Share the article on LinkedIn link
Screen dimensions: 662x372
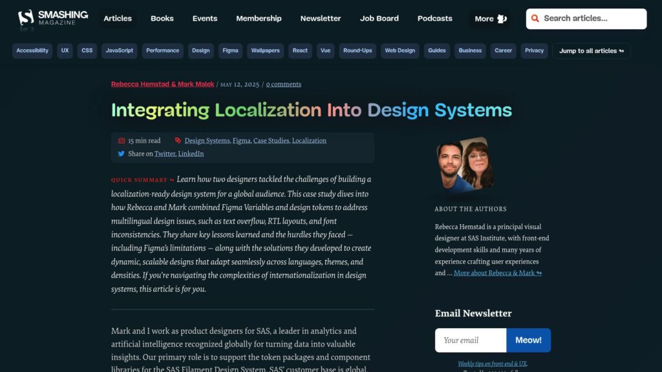click(x=191, y=154)
